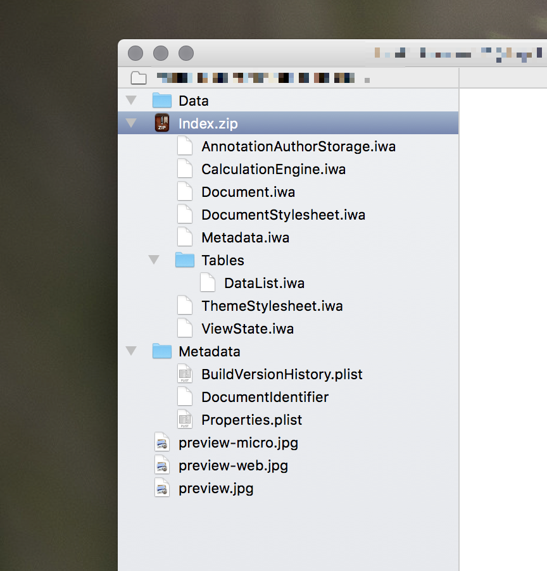The height and width of the screenshot is (571, 547).
Task: Click the folder icon in path bar
Action: click(x=139, y=78)
